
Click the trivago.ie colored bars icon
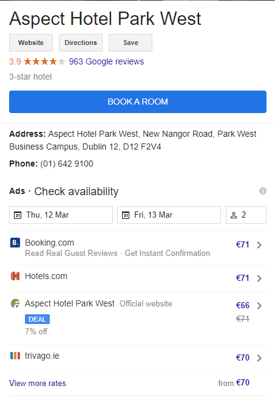(15, 356)
